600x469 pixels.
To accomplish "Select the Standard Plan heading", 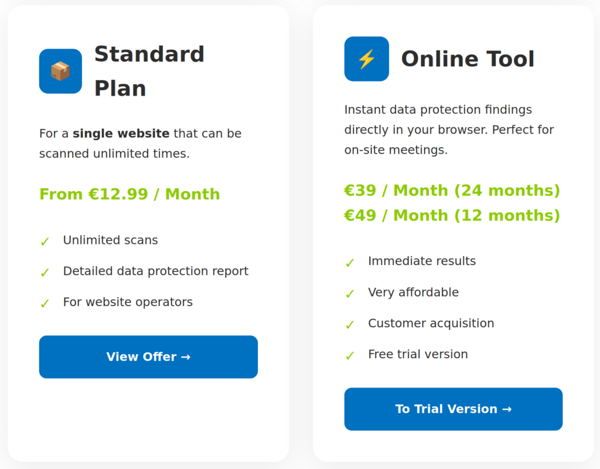I will (149, 71).
